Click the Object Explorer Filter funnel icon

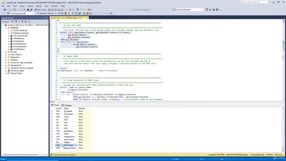[22, 21]
